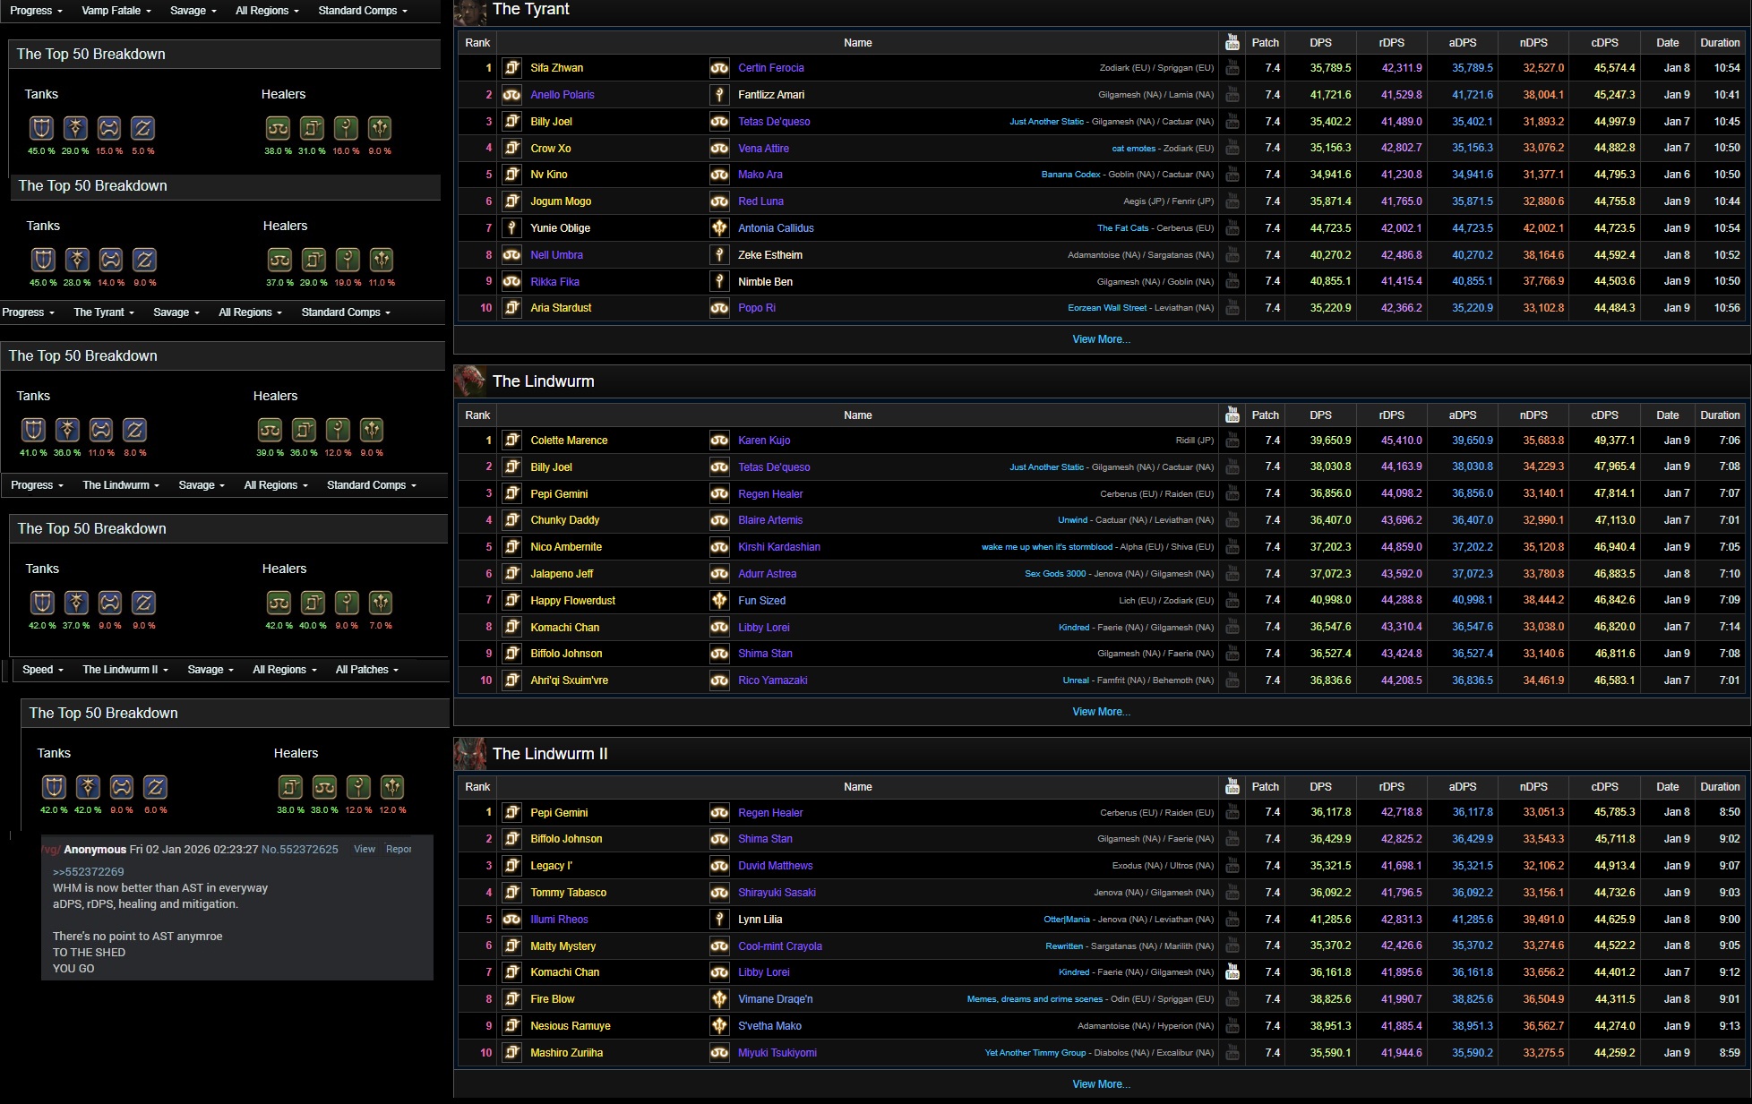Viewport: 1752px width, 1104px height.
Task: Click the tank icon showing 41.0 %
Action: coord(33,430)
